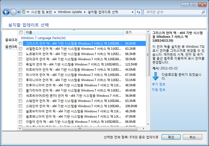Click the vertical scrollbar up arrow
This screenshot has height=146, width=209.
[148, 32]
